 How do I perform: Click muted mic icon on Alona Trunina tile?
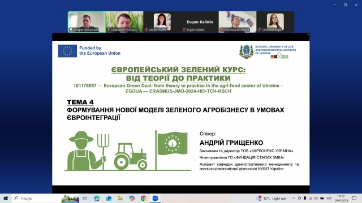click(146, 30)
